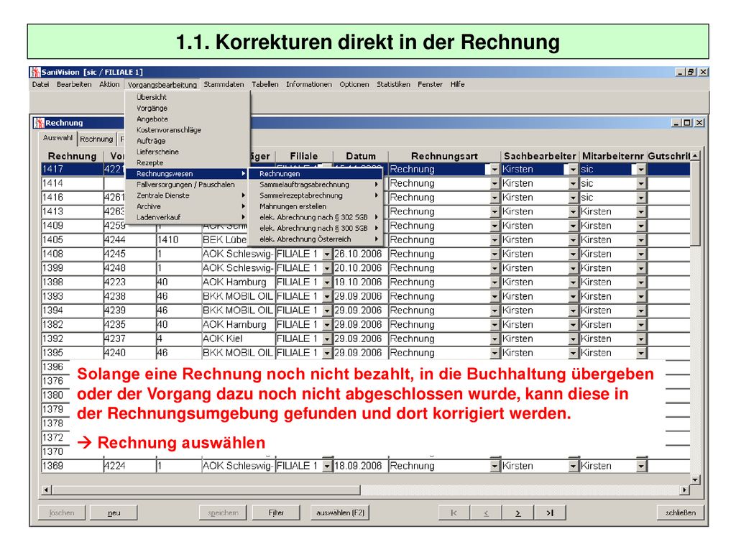This screenshot has width=736, height=552.
Task: Click the Sachbearbeiter column header
Action: 540,156
